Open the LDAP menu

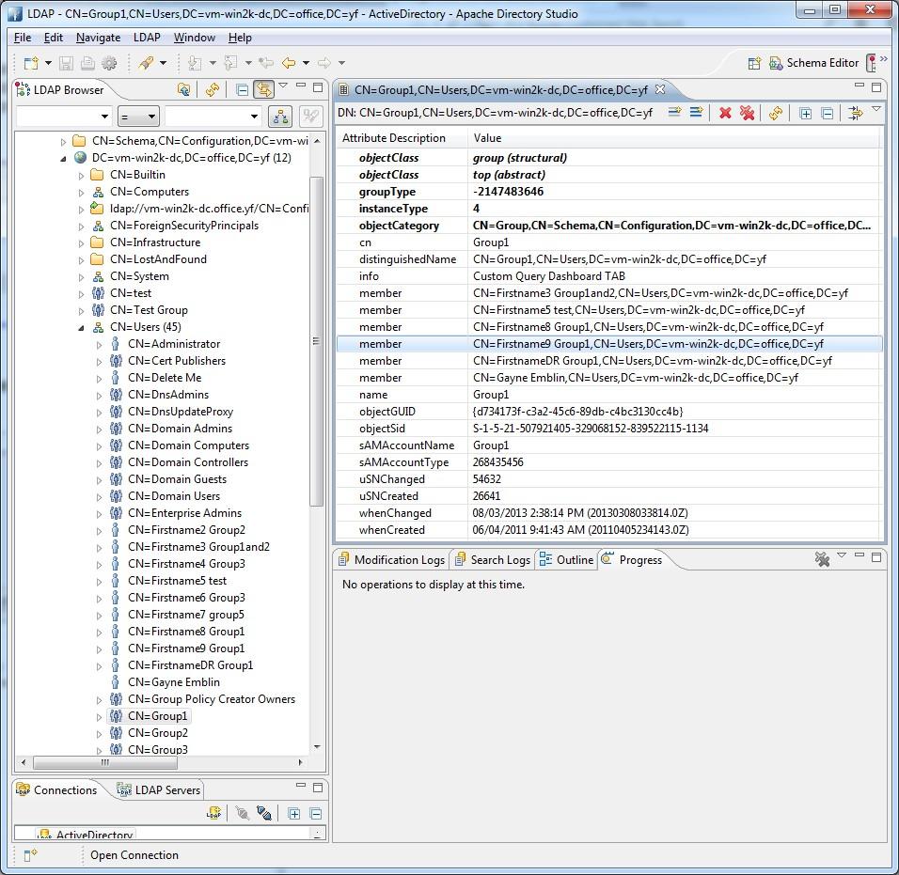click(147, 38)
